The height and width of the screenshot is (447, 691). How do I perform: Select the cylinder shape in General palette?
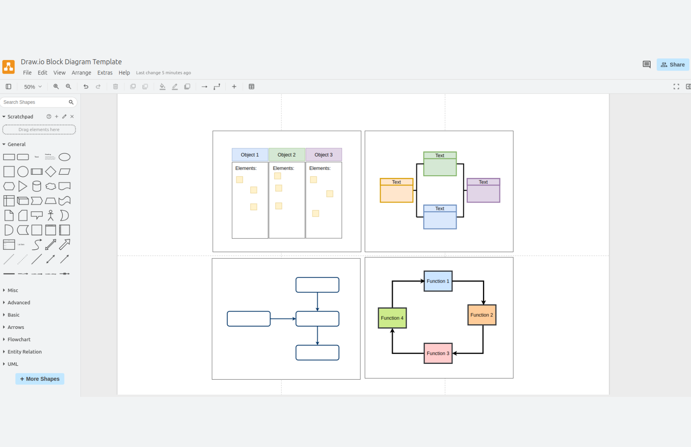click(37, 186)
